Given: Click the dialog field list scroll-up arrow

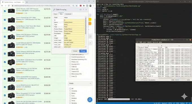Looking at the screenshot, I should [x=86, y=17].
